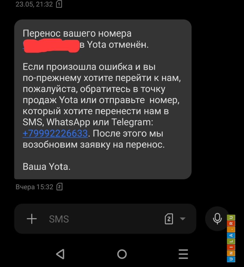
Task: Tap the microphone voice input button
Action: pyautogui.click(x=217, y=219)
